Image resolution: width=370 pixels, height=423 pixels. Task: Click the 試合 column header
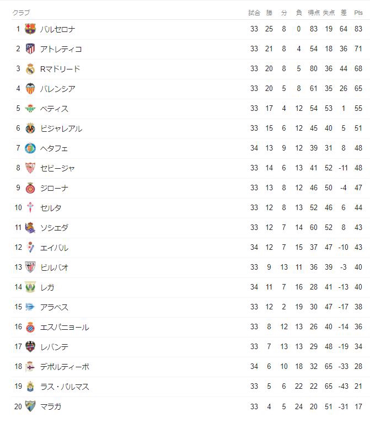[254, 13]
